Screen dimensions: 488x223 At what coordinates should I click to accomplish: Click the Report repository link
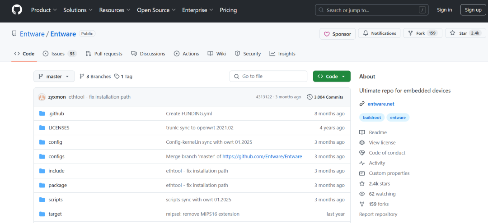[378, 214]
